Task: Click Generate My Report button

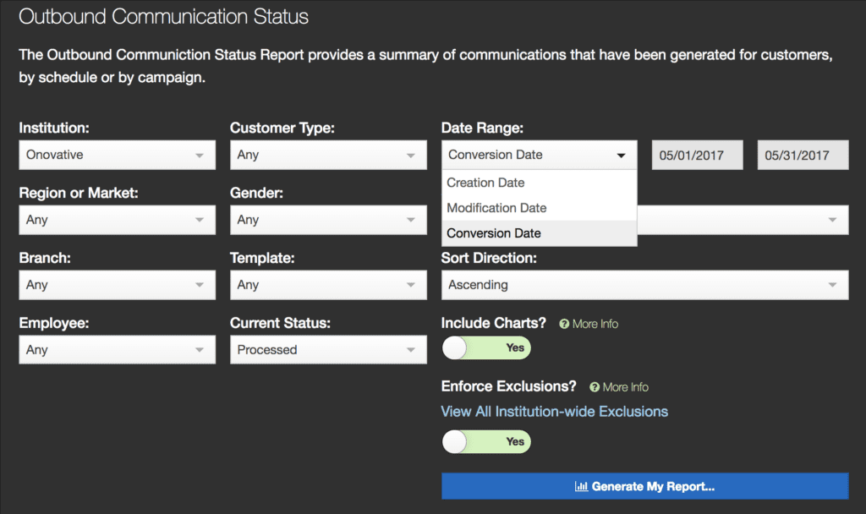Action: 644,486
